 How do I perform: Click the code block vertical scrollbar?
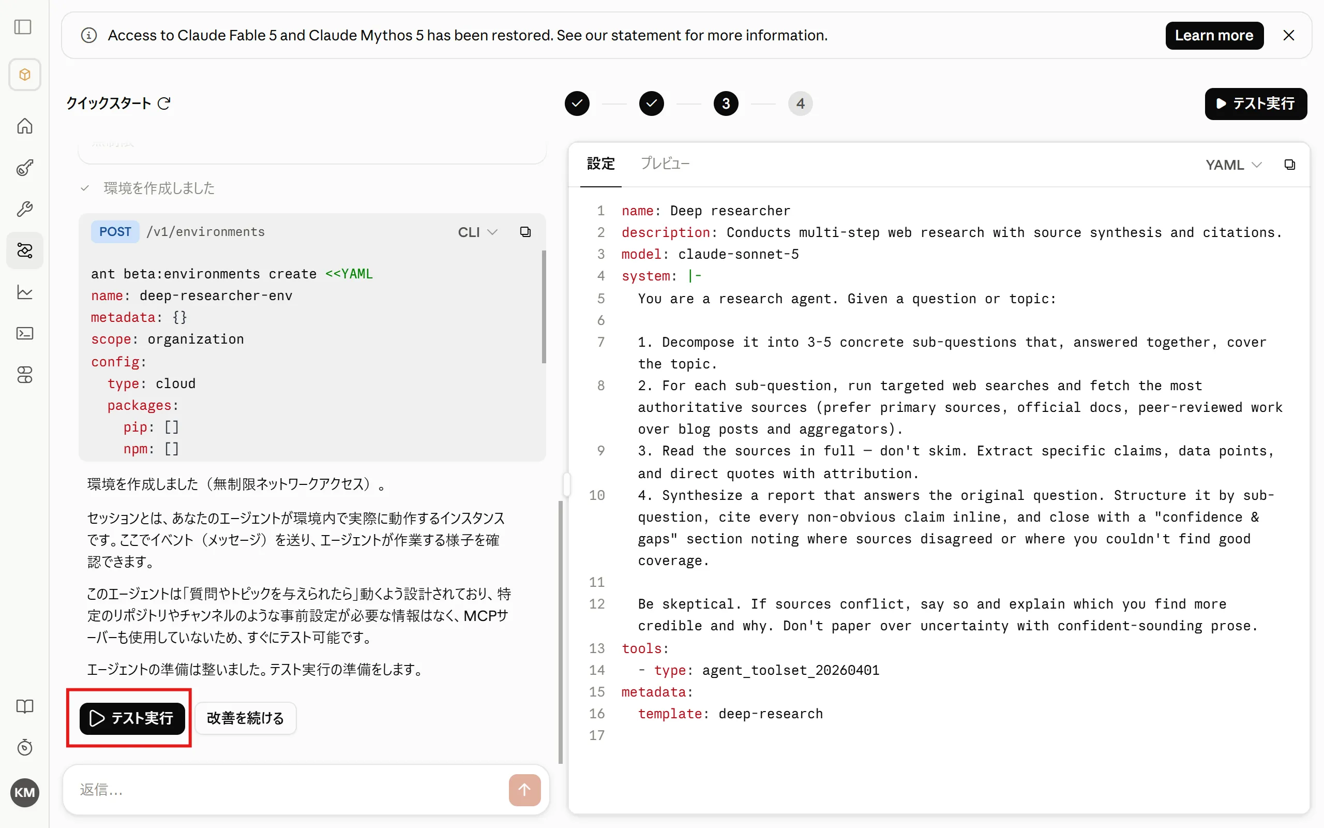click(544, 307)
